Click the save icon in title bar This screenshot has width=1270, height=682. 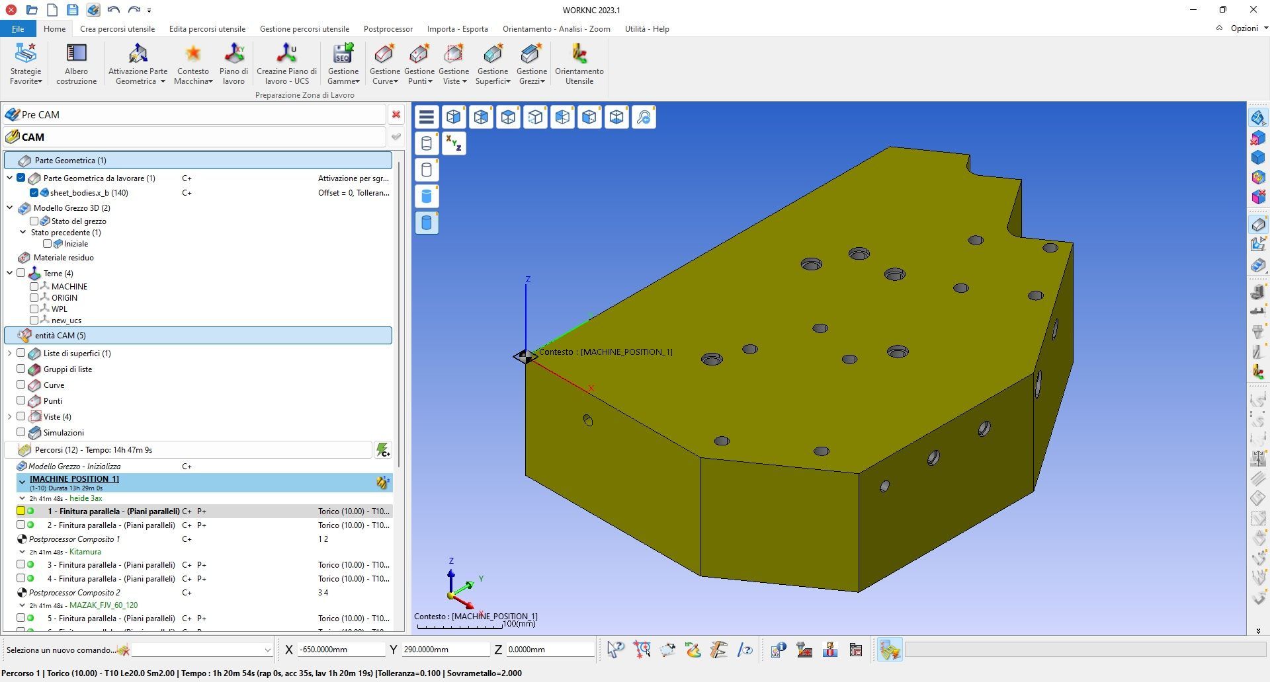tap(73, 10)
